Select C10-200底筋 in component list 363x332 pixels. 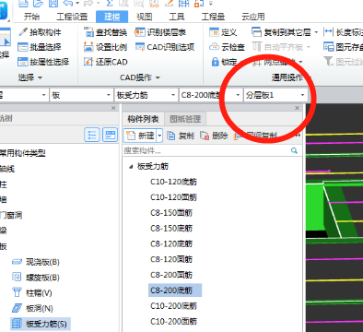[173, 306]
